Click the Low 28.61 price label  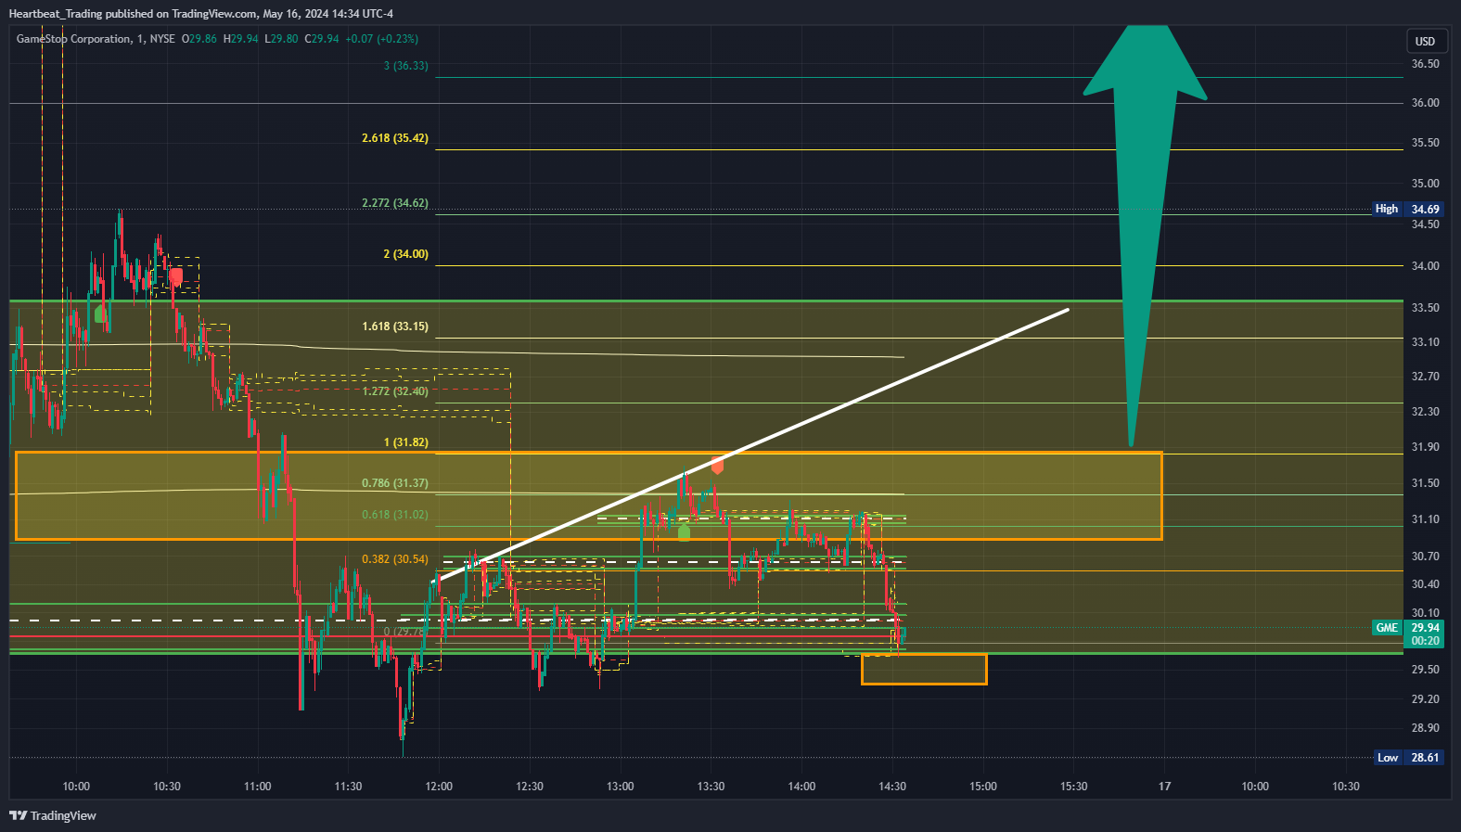pos(1408,758)
